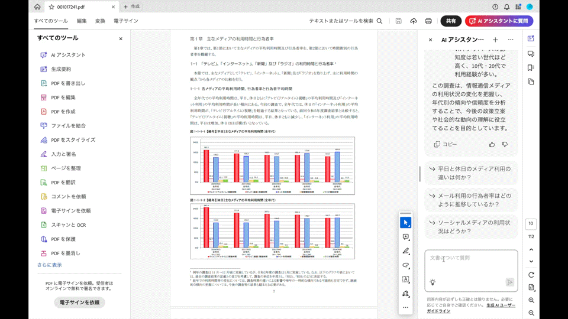Expand more tools in the floating toolbar

[x=405, y=307]
